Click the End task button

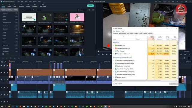click(x=173, y=84)
